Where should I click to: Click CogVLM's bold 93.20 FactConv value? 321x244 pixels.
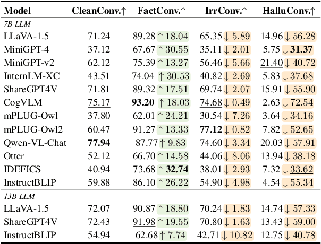144,102
